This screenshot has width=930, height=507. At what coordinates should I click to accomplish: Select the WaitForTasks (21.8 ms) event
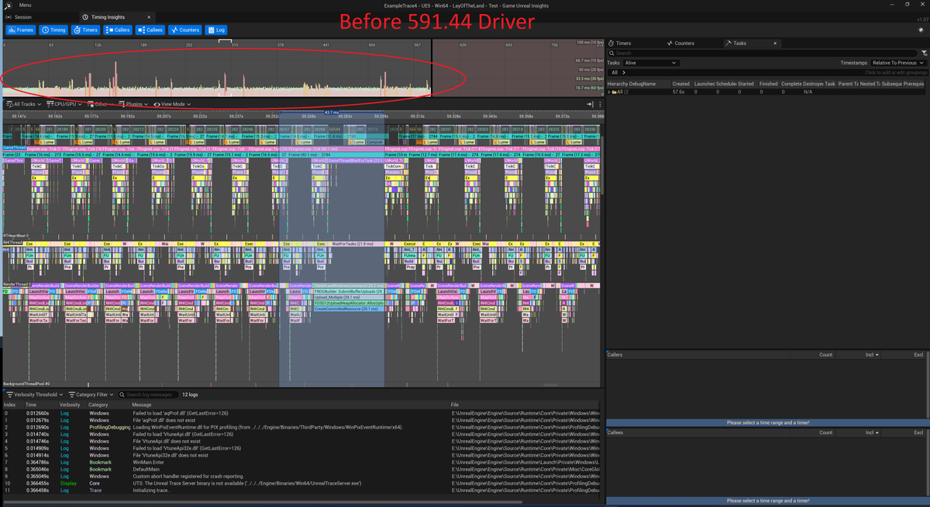357,243
